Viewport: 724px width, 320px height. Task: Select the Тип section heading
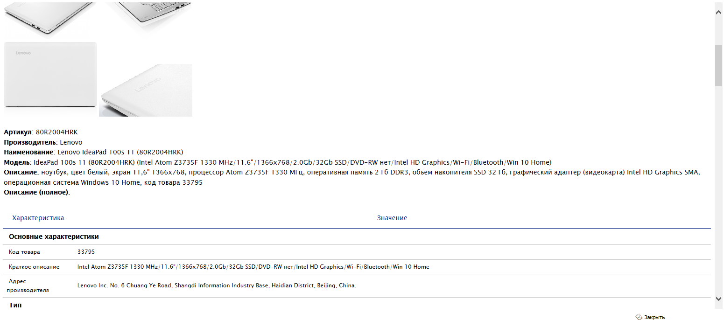click(x=15, y=305)
